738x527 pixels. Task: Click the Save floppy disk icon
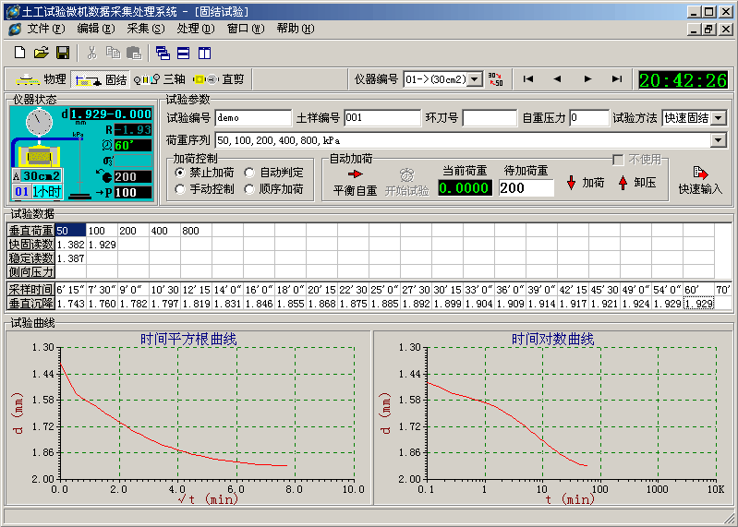[63, 53]
